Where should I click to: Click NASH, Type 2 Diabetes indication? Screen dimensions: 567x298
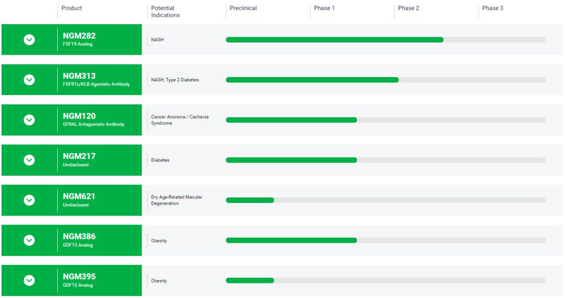point(175,80)
